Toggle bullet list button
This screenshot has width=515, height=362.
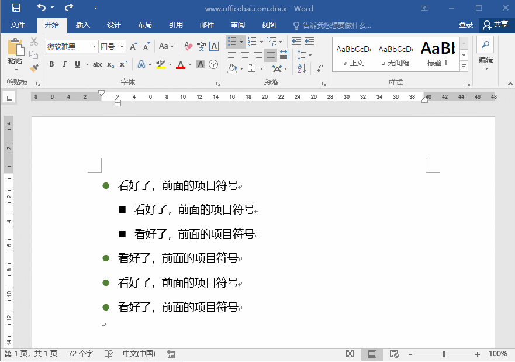pyautogui.click(x=232, y=42)
